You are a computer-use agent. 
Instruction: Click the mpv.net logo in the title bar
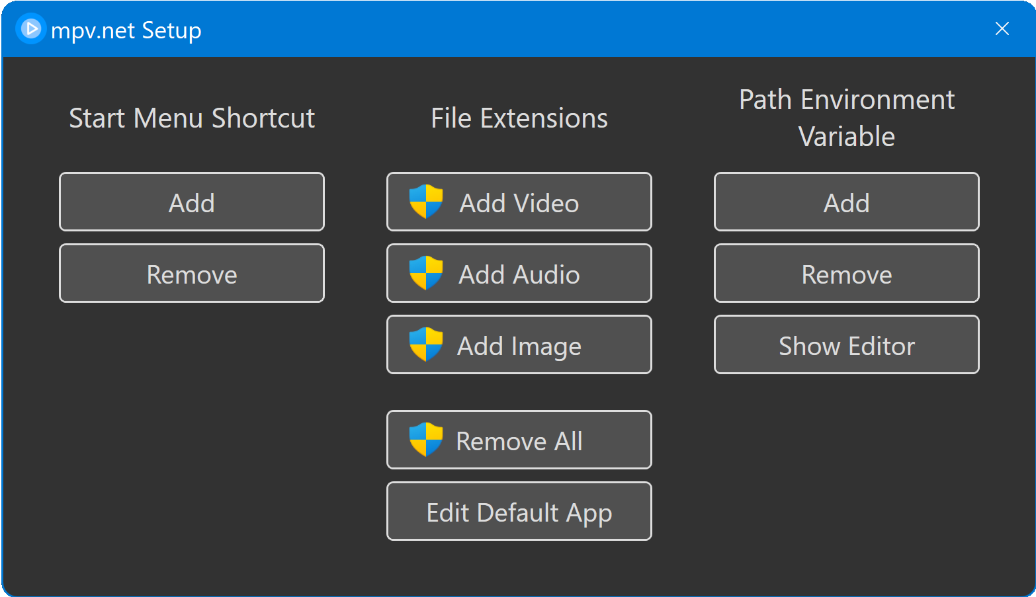(x=30, y=29)
